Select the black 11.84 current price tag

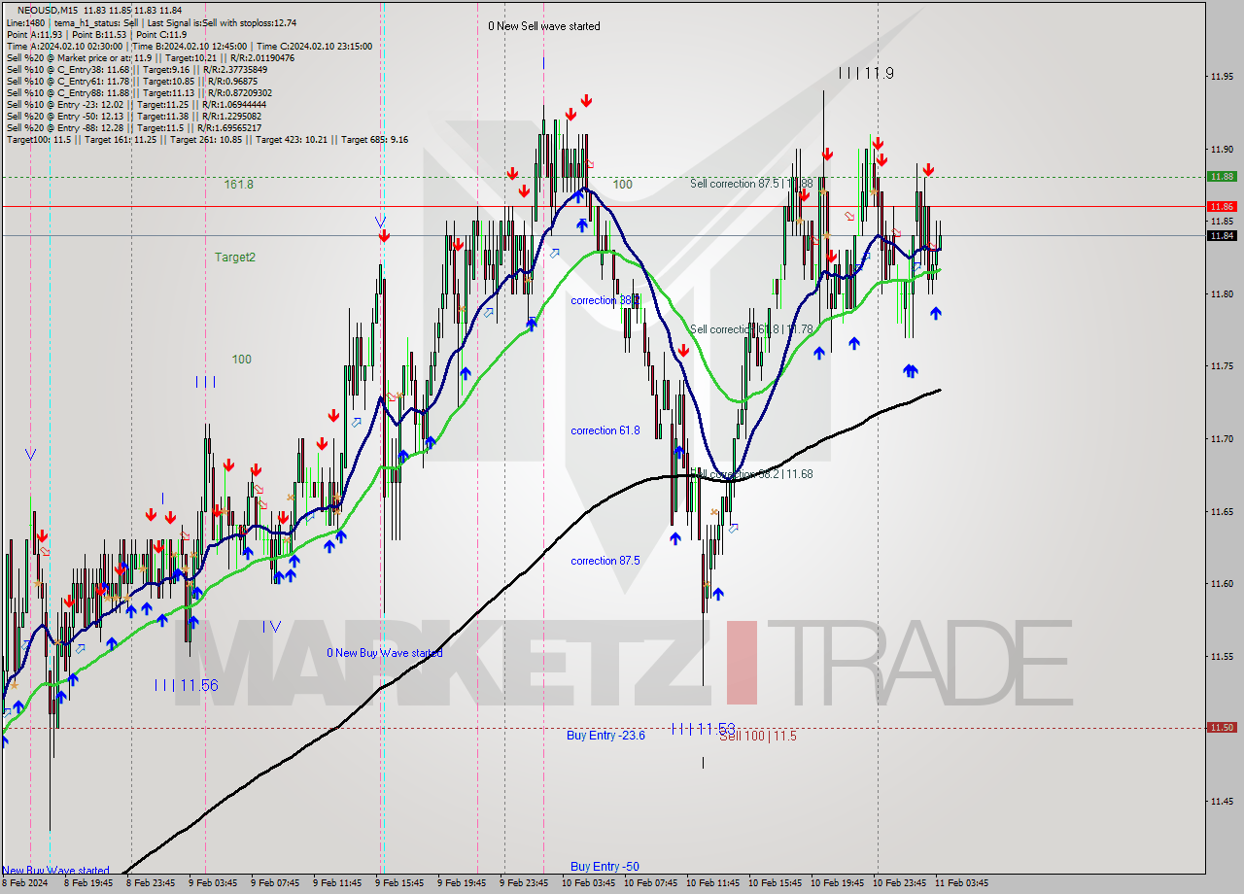[x=1222, y=235]
